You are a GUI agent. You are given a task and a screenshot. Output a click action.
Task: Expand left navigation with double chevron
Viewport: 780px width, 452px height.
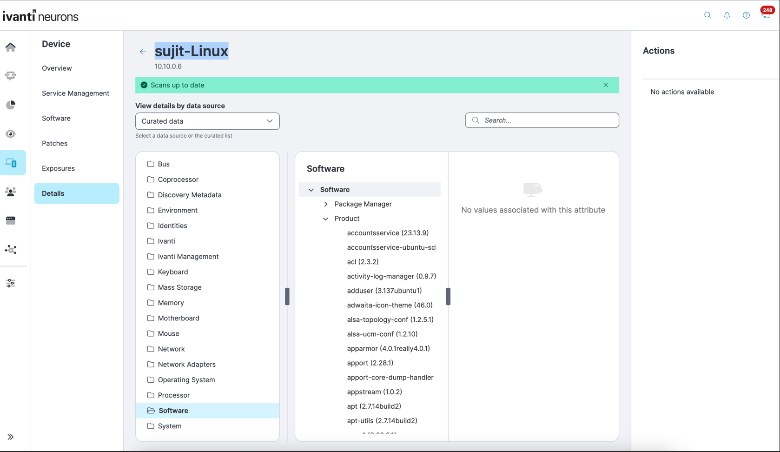[11, 437]
